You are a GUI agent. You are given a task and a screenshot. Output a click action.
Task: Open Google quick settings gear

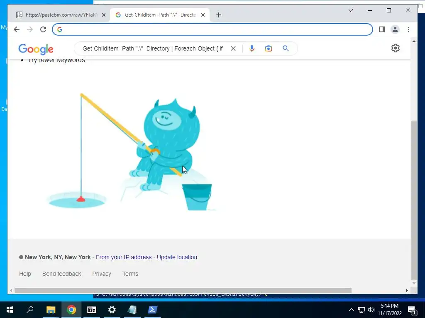[x=396, y=48]
